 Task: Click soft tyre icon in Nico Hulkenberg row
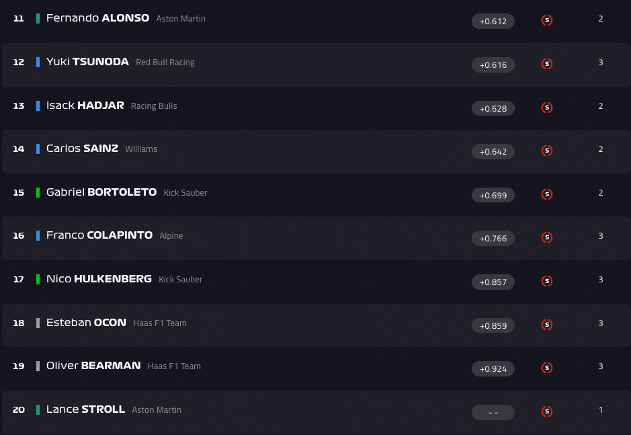547,281
